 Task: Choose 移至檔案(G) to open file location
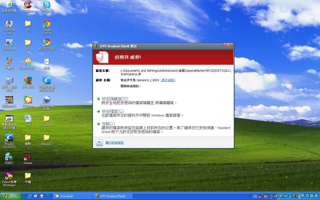[x=113, y=111]
